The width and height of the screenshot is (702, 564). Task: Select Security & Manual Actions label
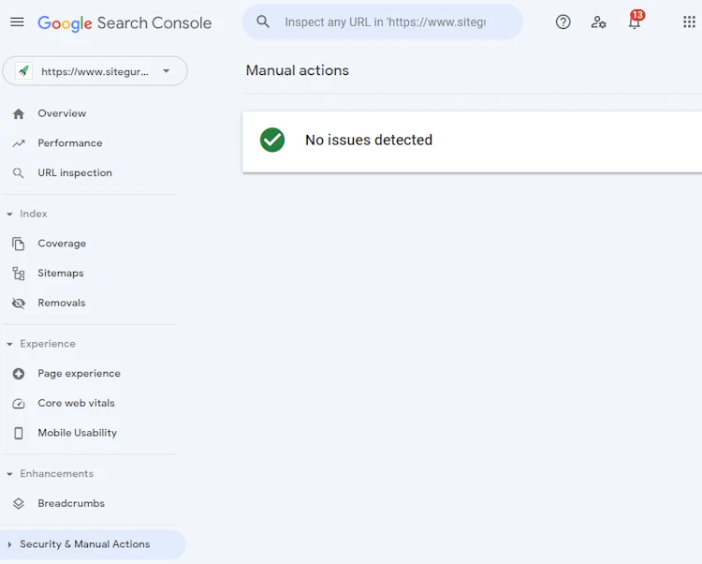pos(84,543)
